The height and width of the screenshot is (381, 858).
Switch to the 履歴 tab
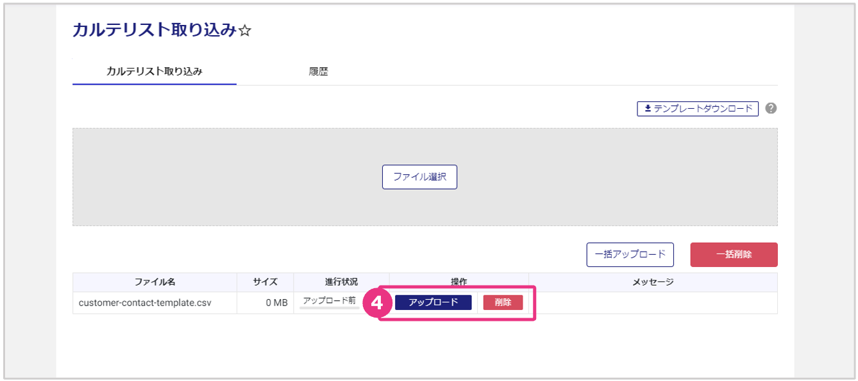click(318, 72)
